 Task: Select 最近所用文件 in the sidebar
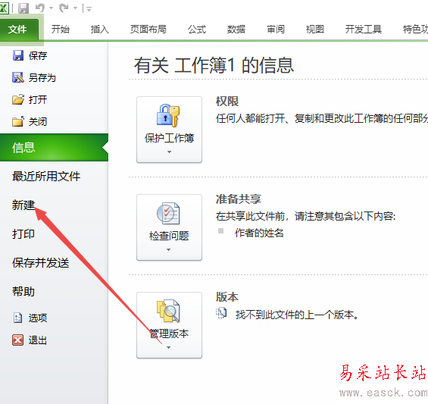point(46,176)
